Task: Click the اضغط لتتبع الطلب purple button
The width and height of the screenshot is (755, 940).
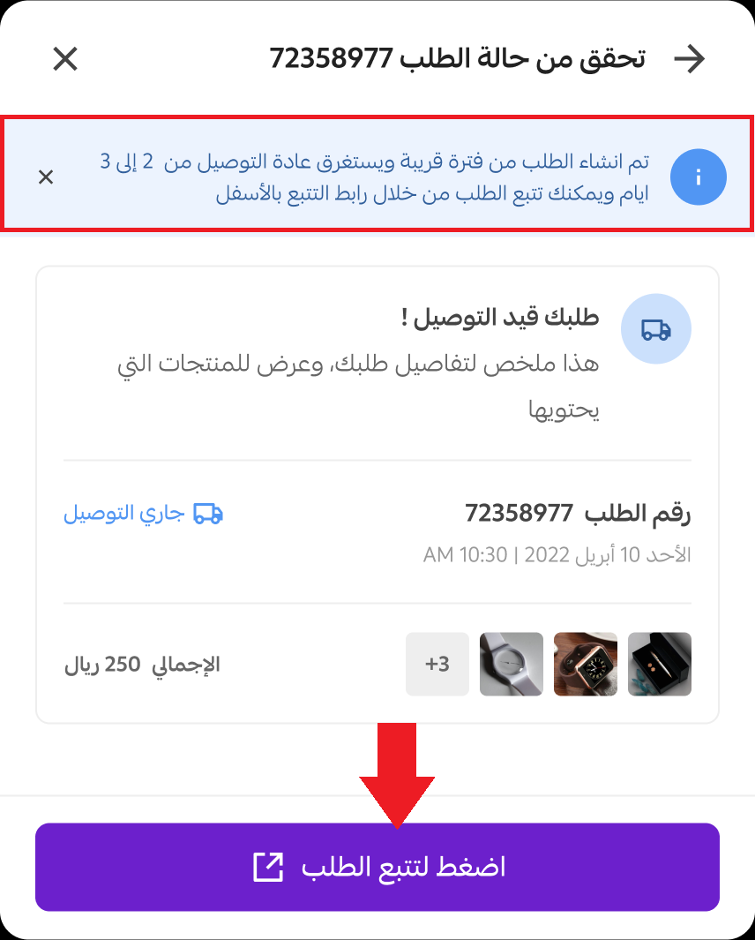Action: (x=377, y=867)
